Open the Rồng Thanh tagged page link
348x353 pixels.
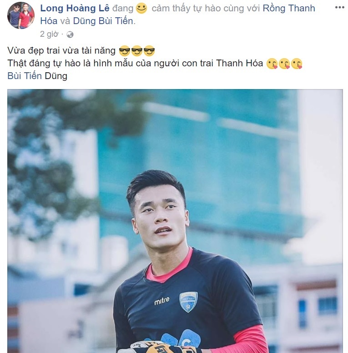point(289,8)
